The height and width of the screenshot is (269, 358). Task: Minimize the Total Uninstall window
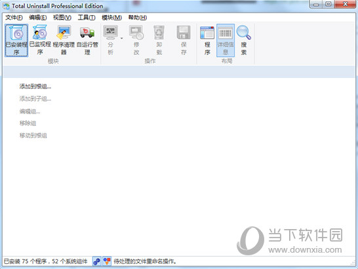[316, 5]
